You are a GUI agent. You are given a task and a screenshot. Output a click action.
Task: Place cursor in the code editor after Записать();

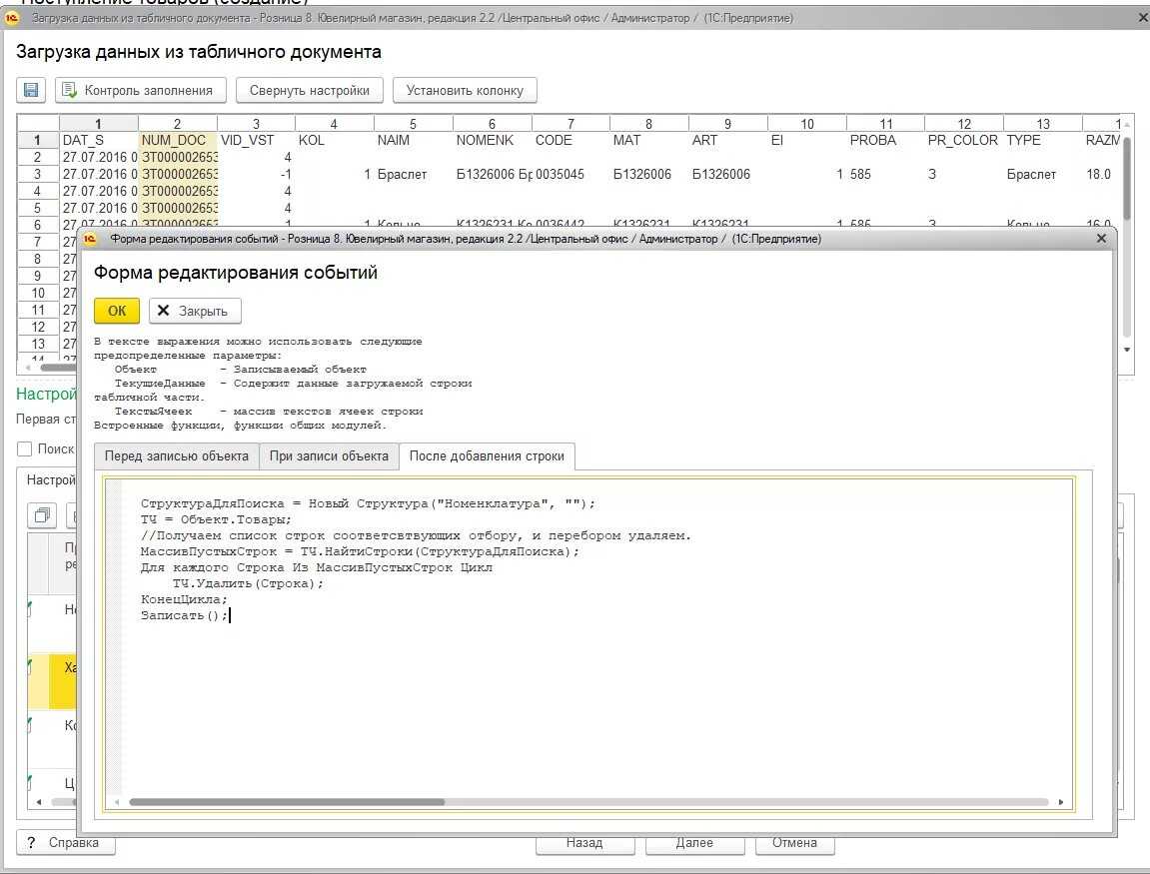pyautogui.click(x=230, y=616)
